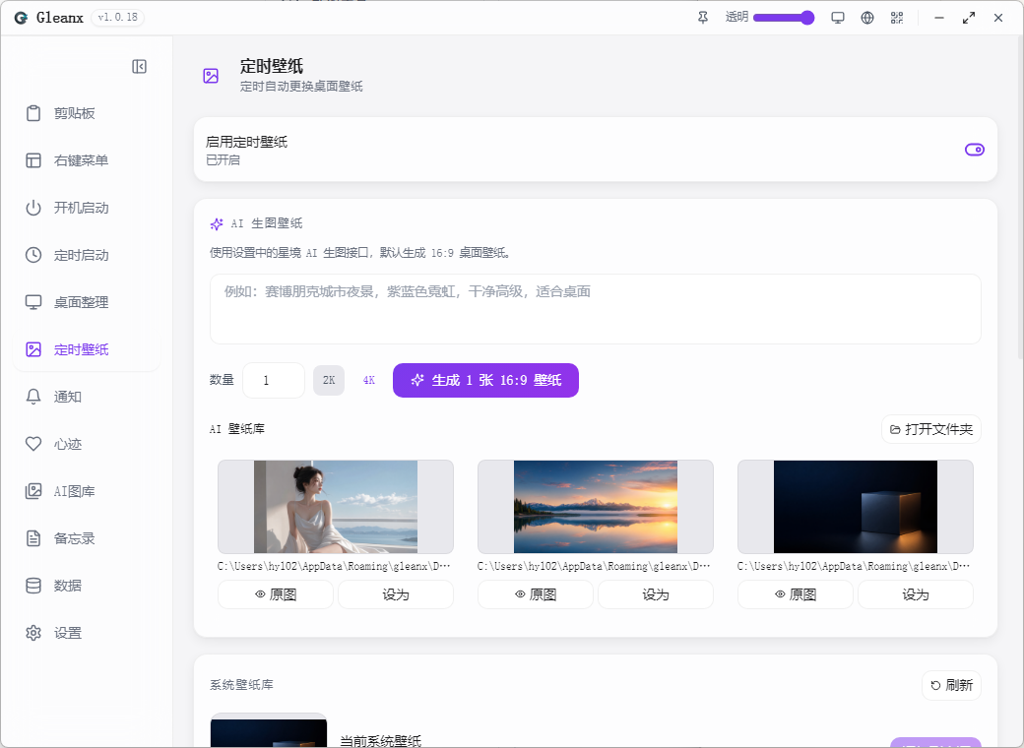Click 生成 1 张 16:9 壁纸 button
Screen dimensions: 1024x748
(485, 380)
